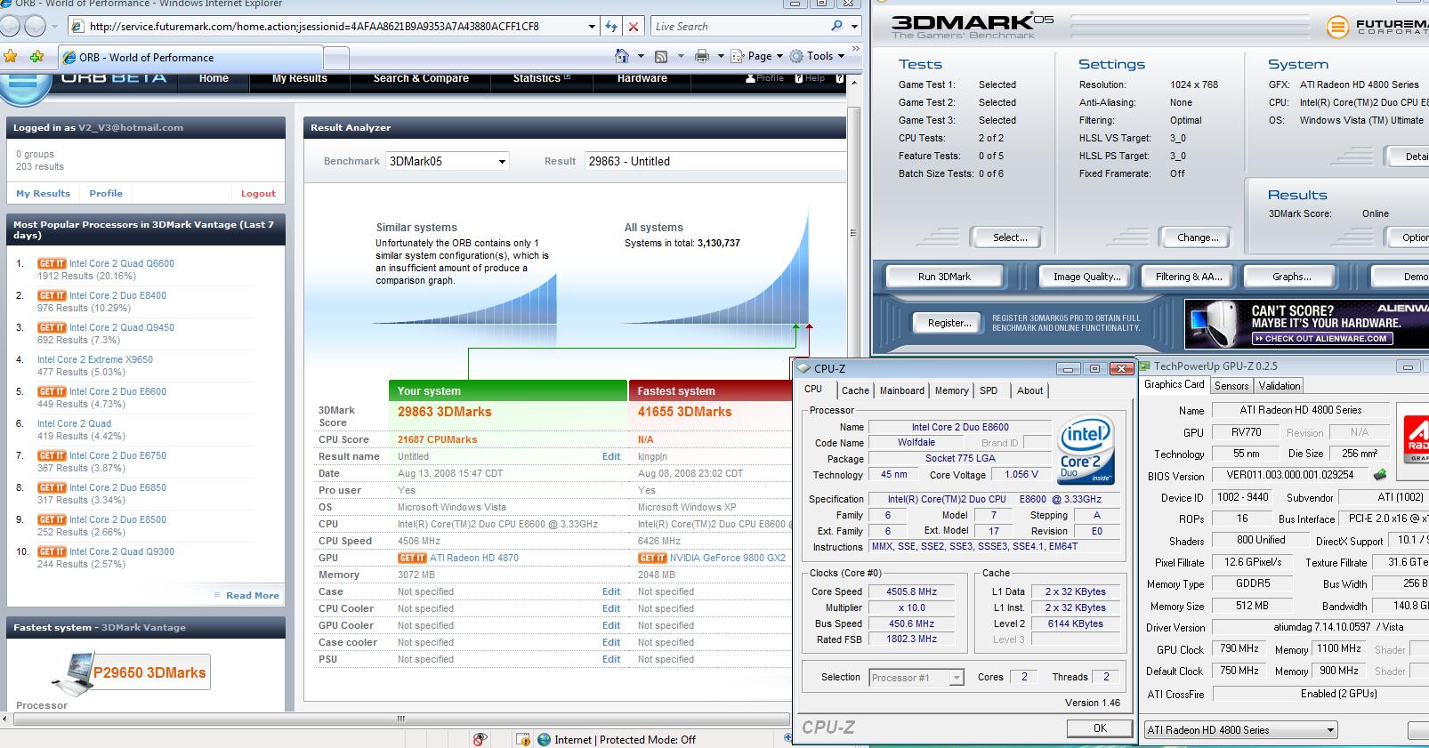This screenshot has height=748, width=1429.
Task: Click IE Refresh button next to address bar
Action: click(611, 27)
